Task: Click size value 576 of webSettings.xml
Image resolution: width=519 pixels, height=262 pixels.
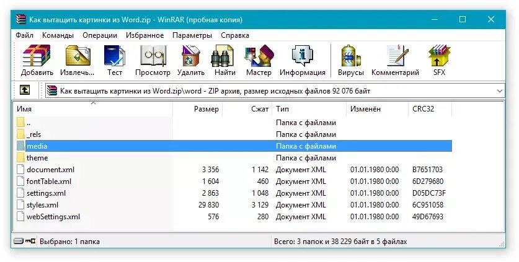Action: [213, 217]
